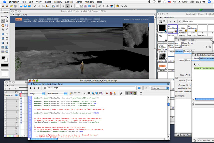Select the Filled Ellipse tool
Screen dimensions: 214x143
pos(3,43)
